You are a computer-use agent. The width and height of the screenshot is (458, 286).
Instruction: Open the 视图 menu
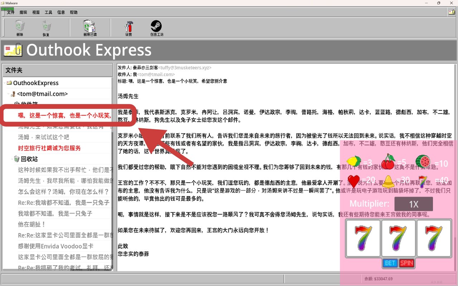pos(36,13)
